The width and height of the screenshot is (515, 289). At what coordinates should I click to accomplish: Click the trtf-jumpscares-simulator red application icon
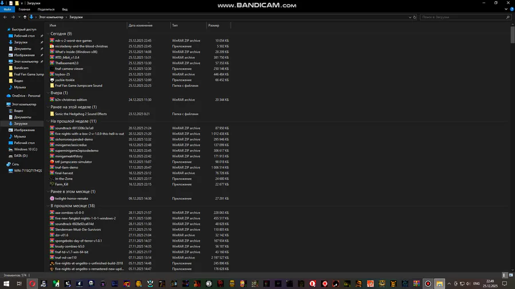tap(52, 162)
